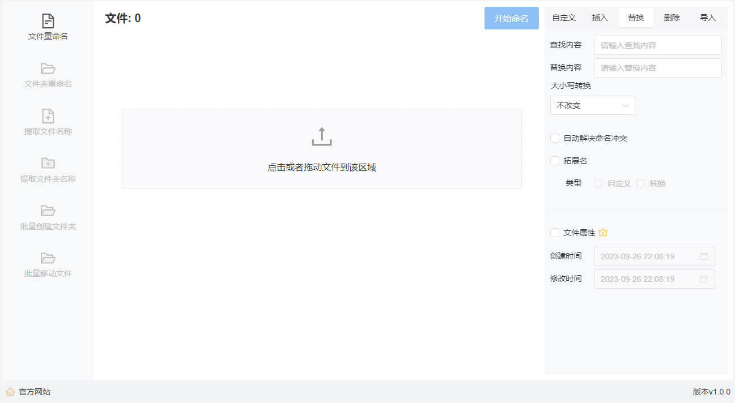Click the upload icon in the drop zone
The width and height of the screenshot is (735, 403).
(321, 137)
